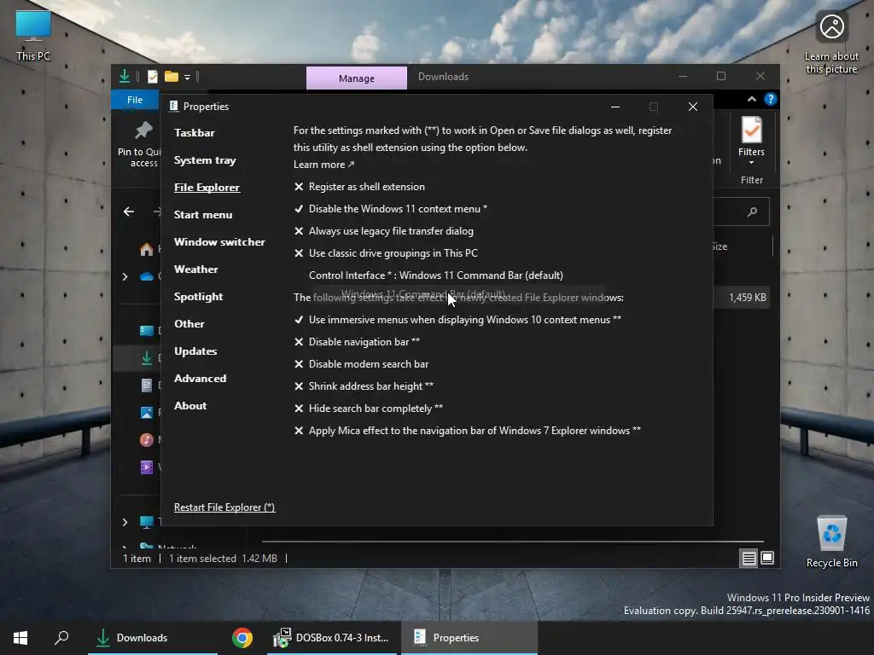Expand the This PC tree node

tap(125, 522)
